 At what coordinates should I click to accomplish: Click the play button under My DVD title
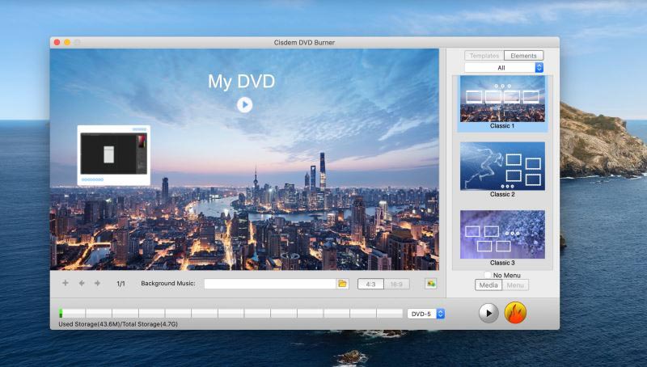(x=245, y=105)
